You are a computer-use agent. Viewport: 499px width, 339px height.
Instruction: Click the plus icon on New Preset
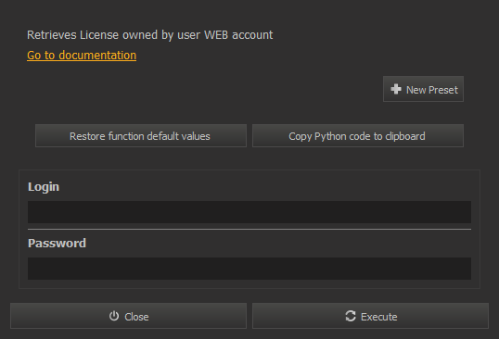click(x=395, y=89)
